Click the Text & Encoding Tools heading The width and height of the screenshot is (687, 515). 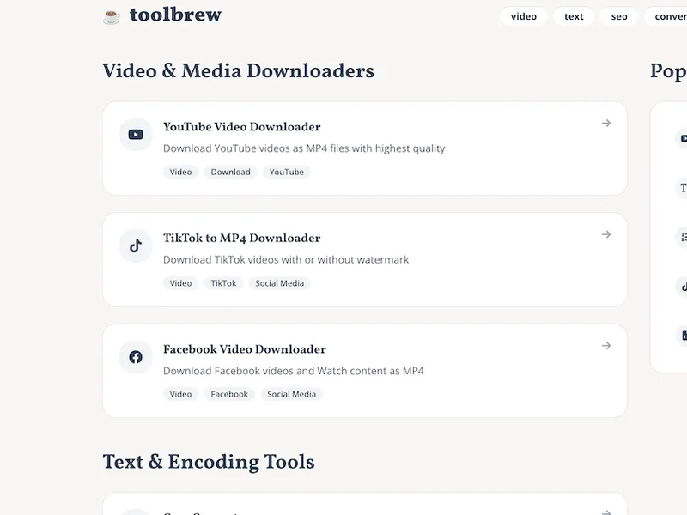point(209,462)
